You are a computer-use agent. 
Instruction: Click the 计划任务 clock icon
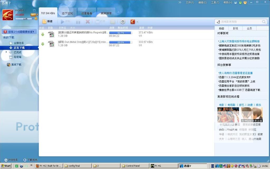(x=6, y=160)
